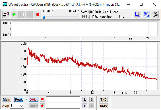Close the WaveSpectra window
161x110 pixels.
pyautogui.click(x=154, y=5)
